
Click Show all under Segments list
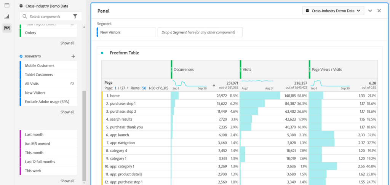[67, 112]
